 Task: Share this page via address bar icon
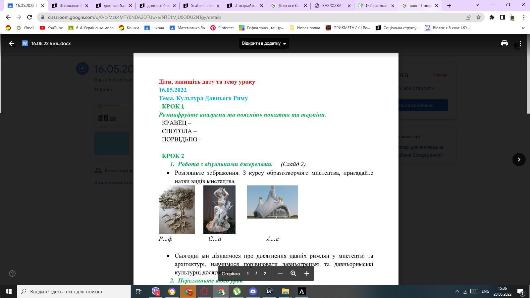[x=468, y=17]
